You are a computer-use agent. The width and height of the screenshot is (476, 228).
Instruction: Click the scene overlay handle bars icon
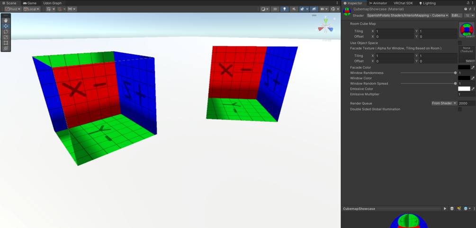pos(314,16)
